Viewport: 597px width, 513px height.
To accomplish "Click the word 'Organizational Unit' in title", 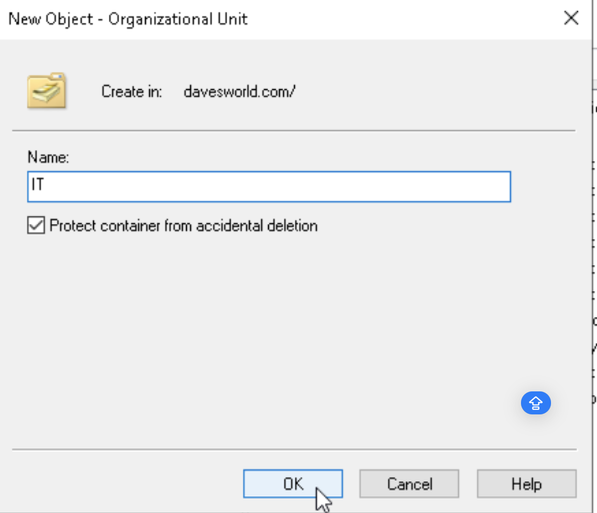I will click(178, 19).
